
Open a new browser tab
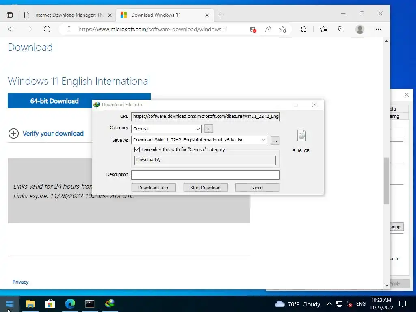click(x=221, y=15)
